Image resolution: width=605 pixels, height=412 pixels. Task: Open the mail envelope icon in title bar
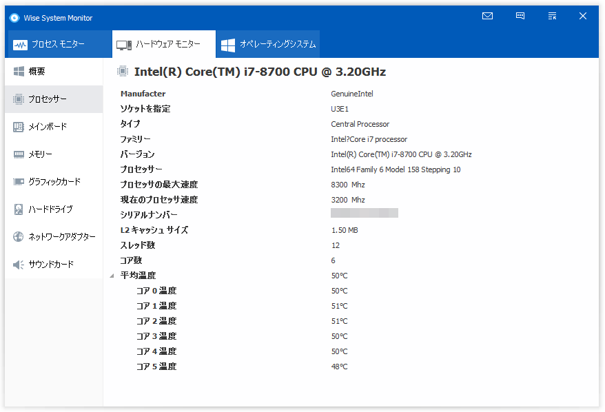(487, 16)
